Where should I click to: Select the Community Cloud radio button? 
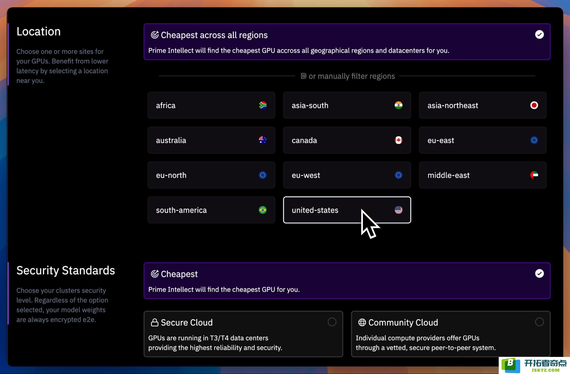[539, 322]
